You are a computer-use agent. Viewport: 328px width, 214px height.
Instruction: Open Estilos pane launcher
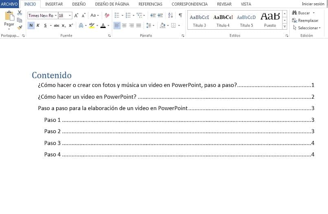click(287, 36)
